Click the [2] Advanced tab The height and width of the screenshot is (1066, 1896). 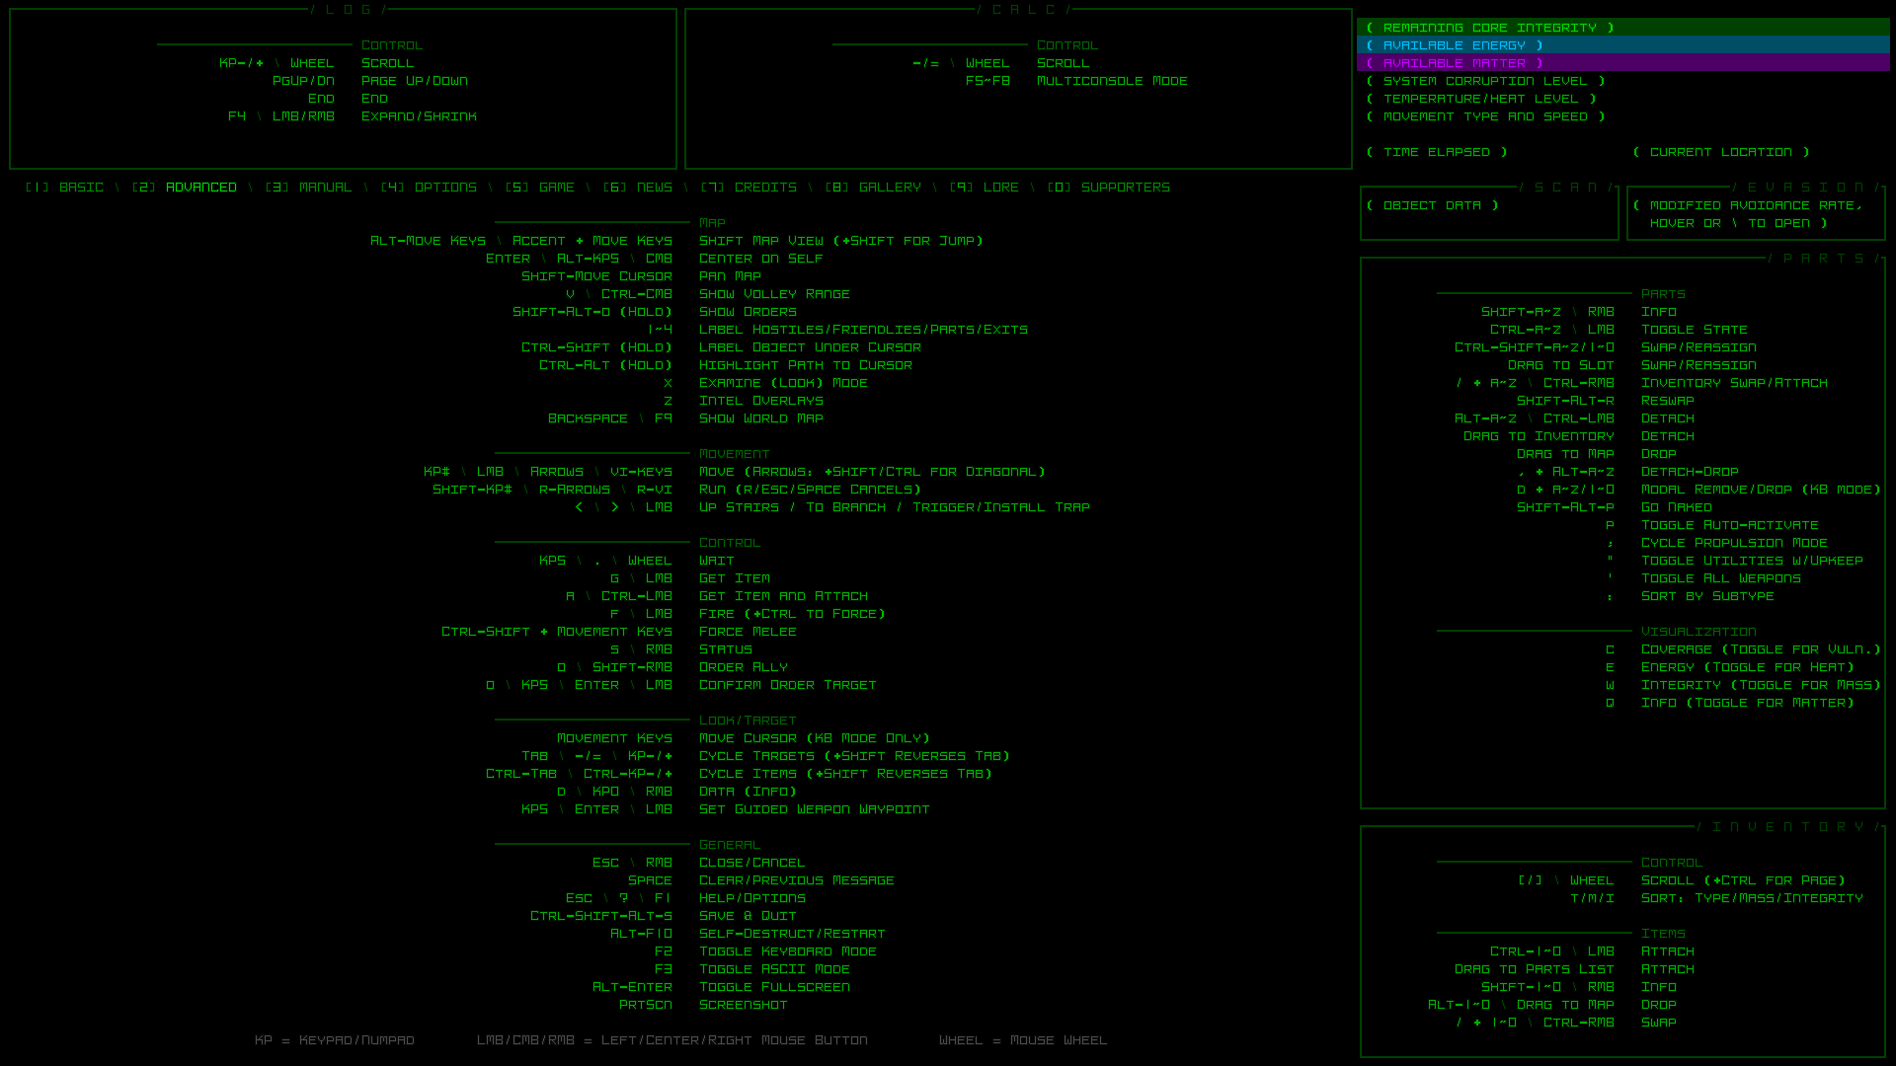(x=185, y=188)
